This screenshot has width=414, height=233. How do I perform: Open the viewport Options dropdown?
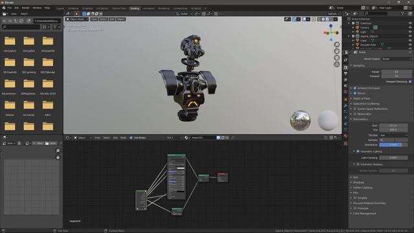pyautogui.click(x=334, y=14)
